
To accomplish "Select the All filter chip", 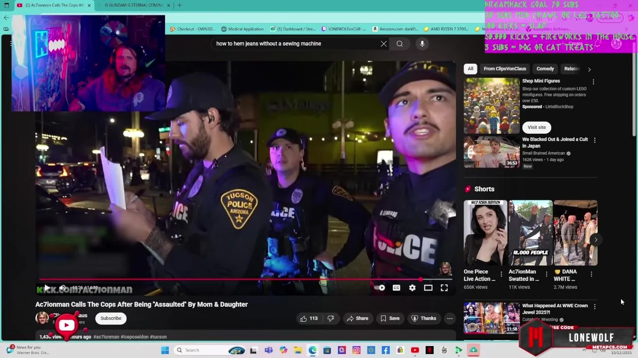I will pyautogui.click(x=471, y=69).
